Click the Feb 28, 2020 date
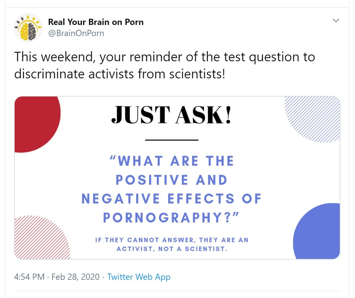This screenshot has width=355, height=298. (76, 277)
